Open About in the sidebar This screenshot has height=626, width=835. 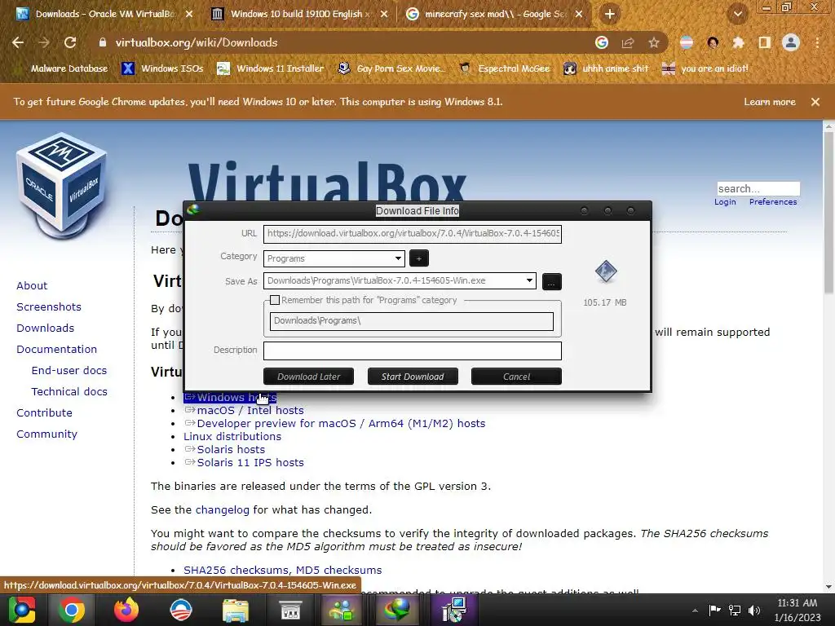pyautogui.click(x=32, y=286)
